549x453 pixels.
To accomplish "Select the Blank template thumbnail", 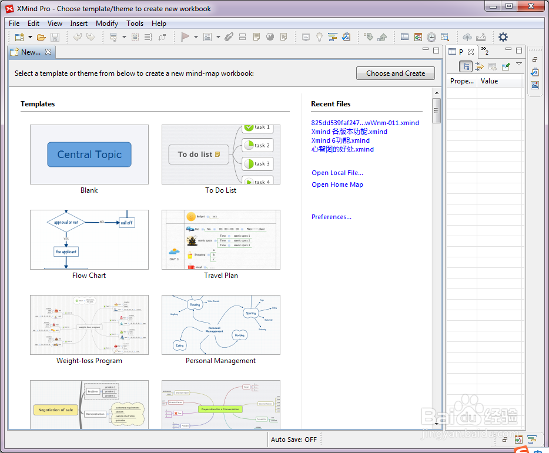I will [x=89, y=155].
